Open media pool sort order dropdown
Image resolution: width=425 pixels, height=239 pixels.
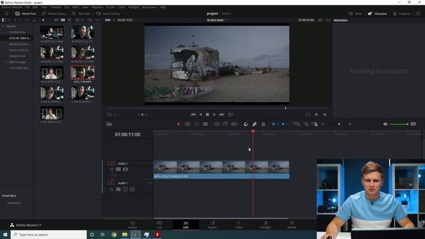pyautogui.click(x=89, y=20)
